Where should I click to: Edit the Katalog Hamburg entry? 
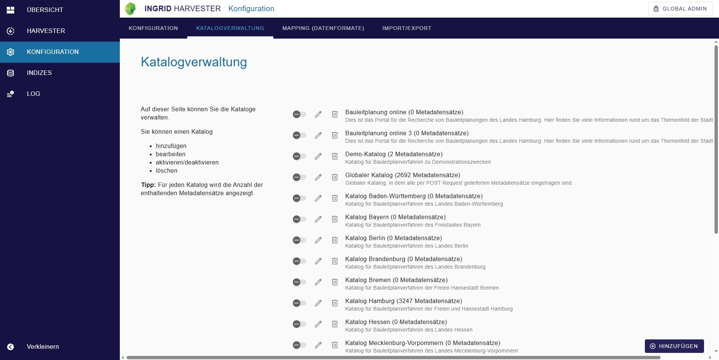[x=318, y=303]
